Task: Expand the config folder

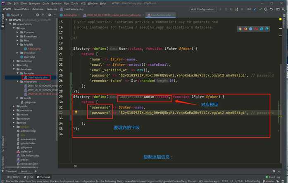Action: click(14, 65)
